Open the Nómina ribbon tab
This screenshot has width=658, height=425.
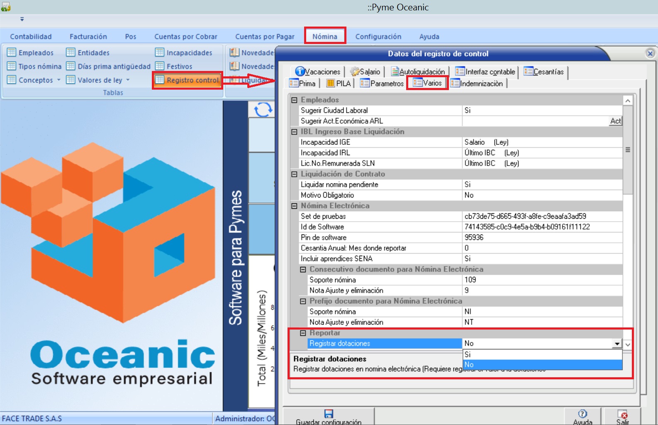(325, 37)
